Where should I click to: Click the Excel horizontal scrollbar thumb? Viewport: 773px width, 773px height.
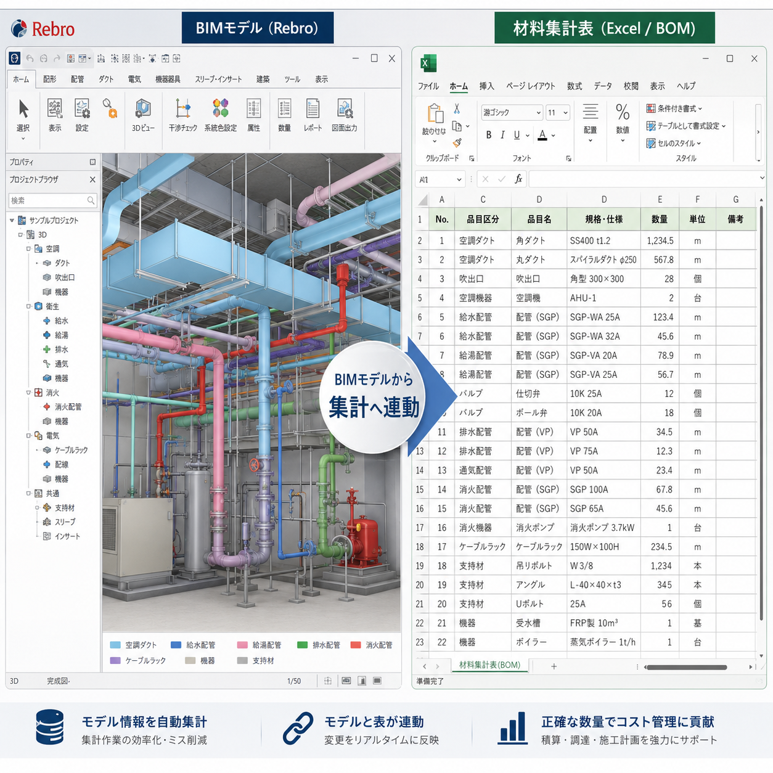[686, 667]
